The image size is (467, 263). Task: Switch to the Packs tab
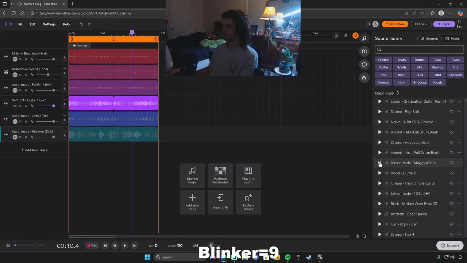tap(452, 38)
